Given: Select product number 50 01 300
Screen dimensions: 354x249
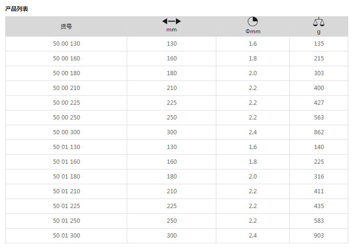Looking at the screenshot, I should tap(66, 236).
